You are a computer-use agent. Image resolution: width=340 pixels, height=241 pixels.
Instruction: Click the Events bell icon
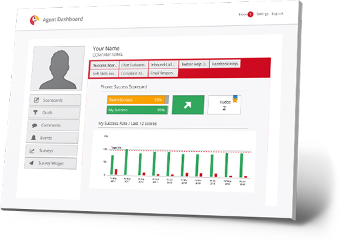33,138
